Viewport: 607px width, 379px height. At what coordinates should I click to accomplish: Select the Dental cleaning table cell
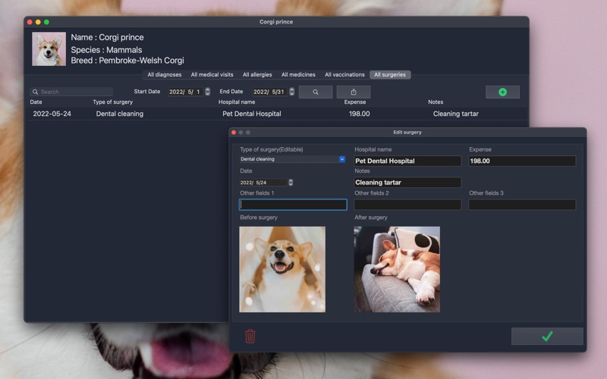120,114
